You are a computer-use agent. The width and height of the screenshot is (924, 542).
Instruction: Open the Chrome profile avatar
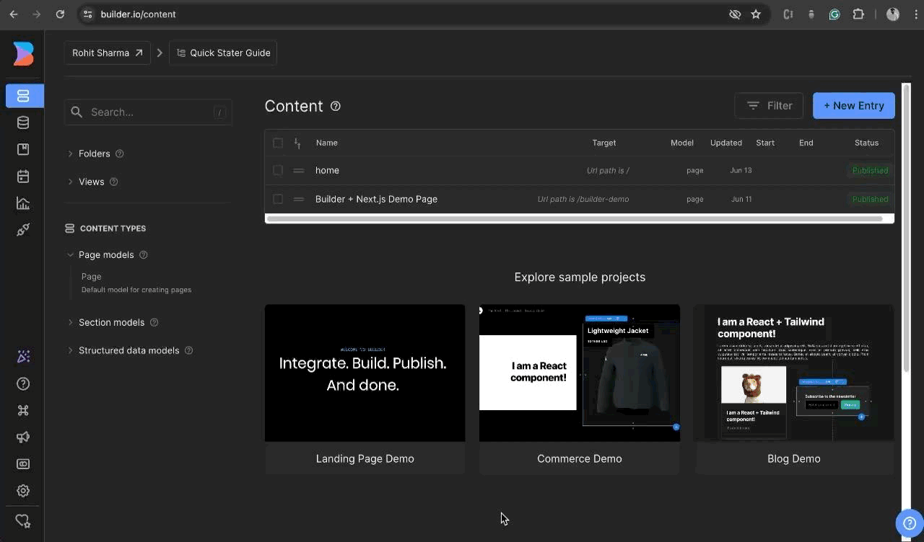(x=893, y=14)
